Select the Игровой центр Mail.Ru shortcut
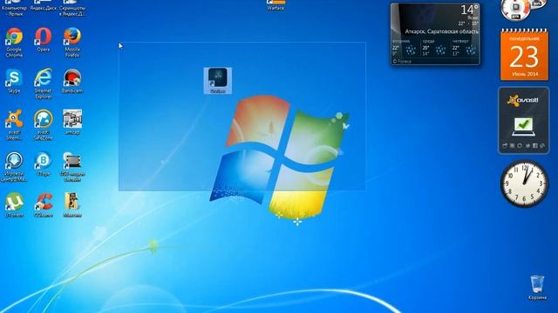558x313 pixels. [14, 167]
